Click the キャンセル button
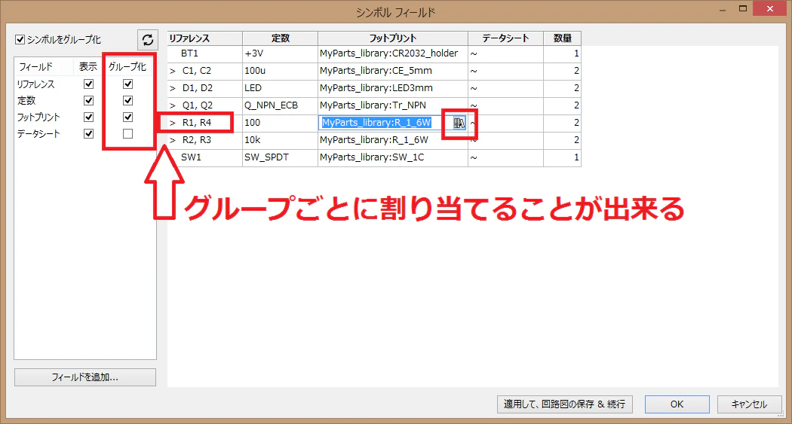 (x=749, y=404)
